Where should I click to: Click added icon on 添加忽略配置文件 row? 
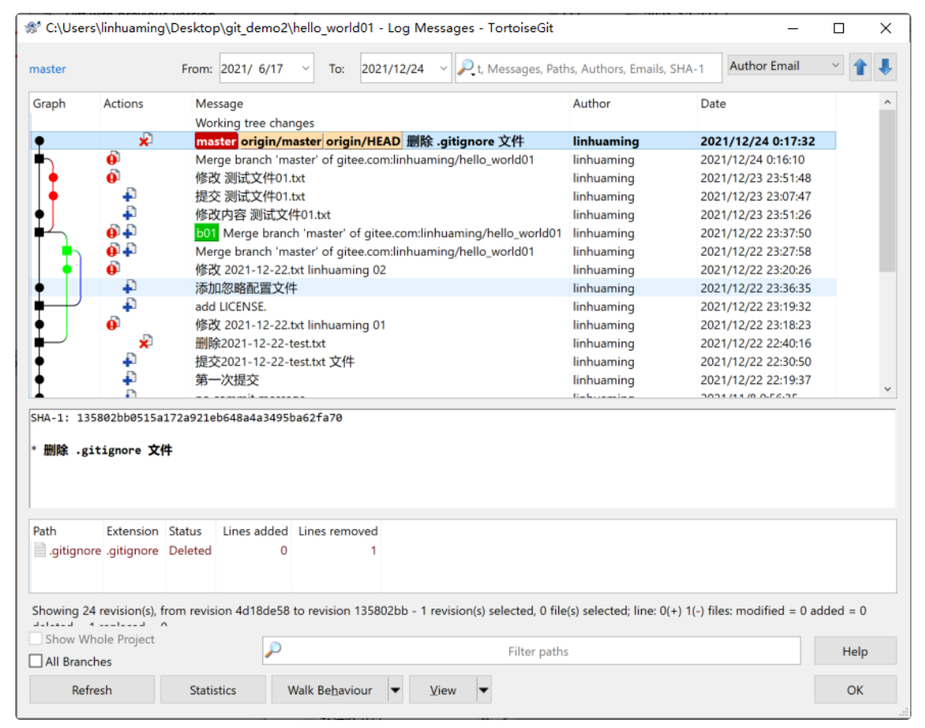click(x=129, y=287)
